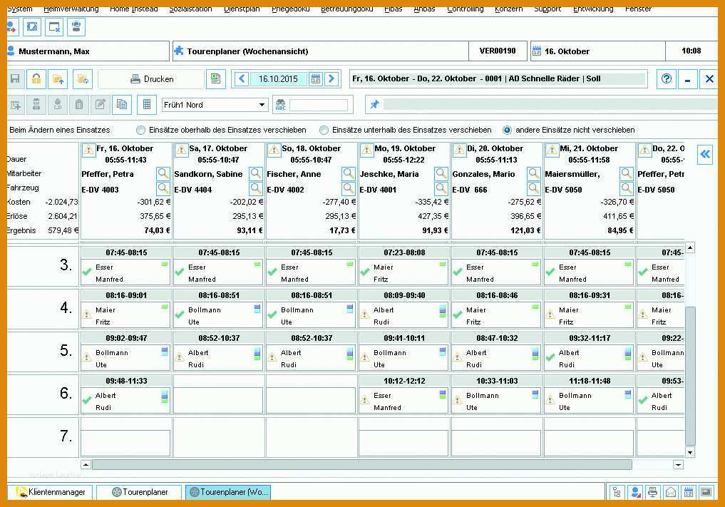Click the horizontal scrollbar thumb
Viewport: 725px width, 507px height.
pos(361,464)
